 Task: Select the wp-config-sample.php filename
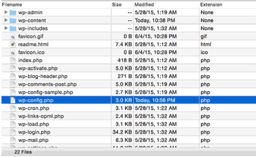tap(45, 92)
